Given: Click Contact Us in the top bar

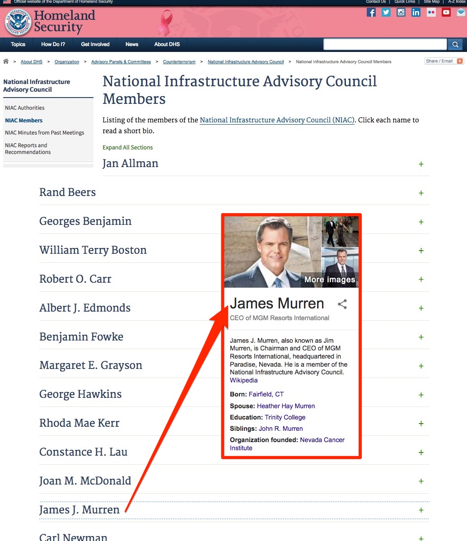Looking at the screenshot, I should [x=376, y=2].
